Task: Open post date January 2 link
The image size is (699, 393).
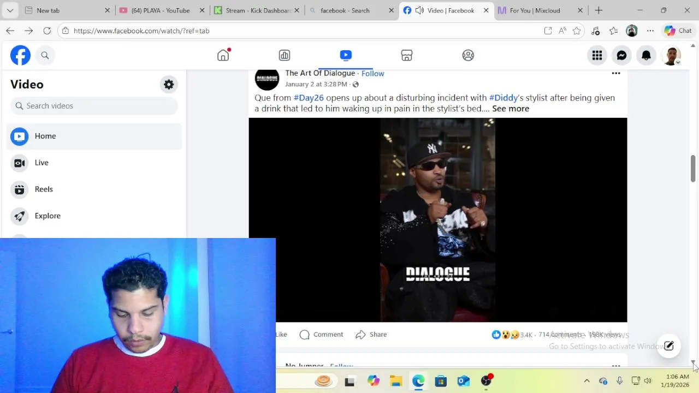Action: (x=316, y=84)
